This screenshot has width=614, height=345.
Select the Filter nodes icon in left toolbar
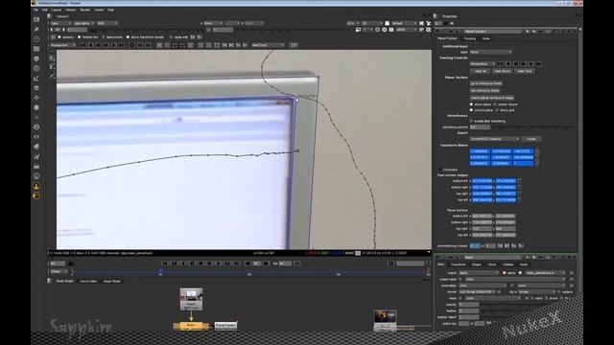[36, 68]
